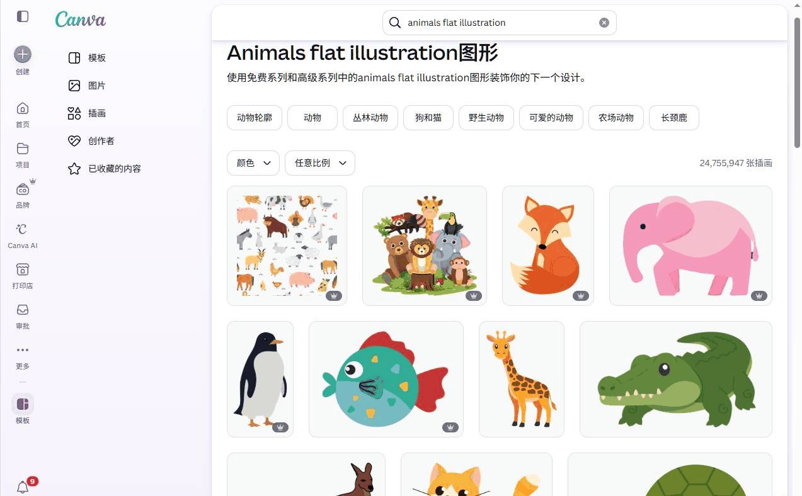
Task: Click crown badge on pink elephant
Action: coord(759,296)
